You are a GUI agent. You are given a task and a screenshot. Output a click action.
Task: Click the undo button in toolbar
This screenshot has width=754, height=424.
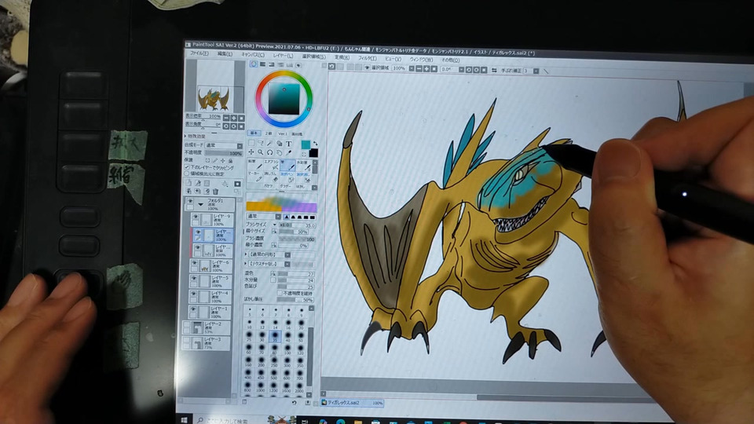pyautogui.click(x=331, y=66)
